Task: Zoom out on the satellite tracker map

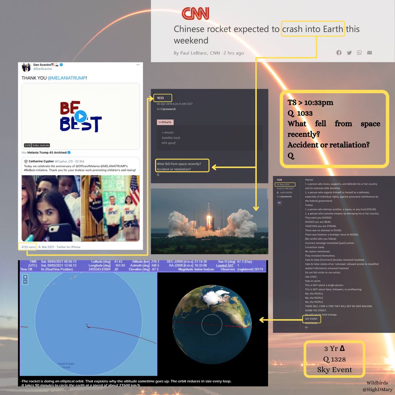Action: (x=25, y=282)
